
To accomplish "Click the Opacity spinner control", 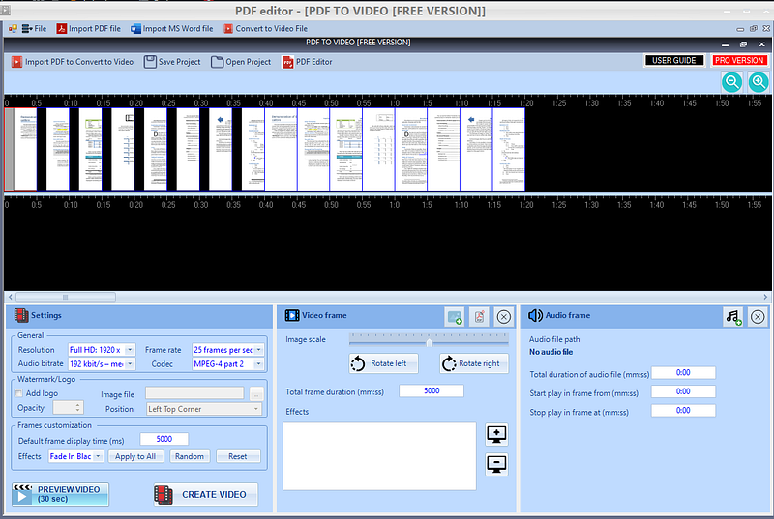I will 68,408.
